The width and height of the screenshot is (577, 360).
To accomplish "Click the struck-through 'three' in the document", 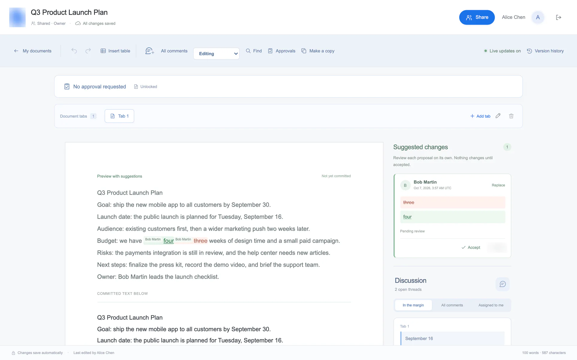I will (x=200, y=241).
